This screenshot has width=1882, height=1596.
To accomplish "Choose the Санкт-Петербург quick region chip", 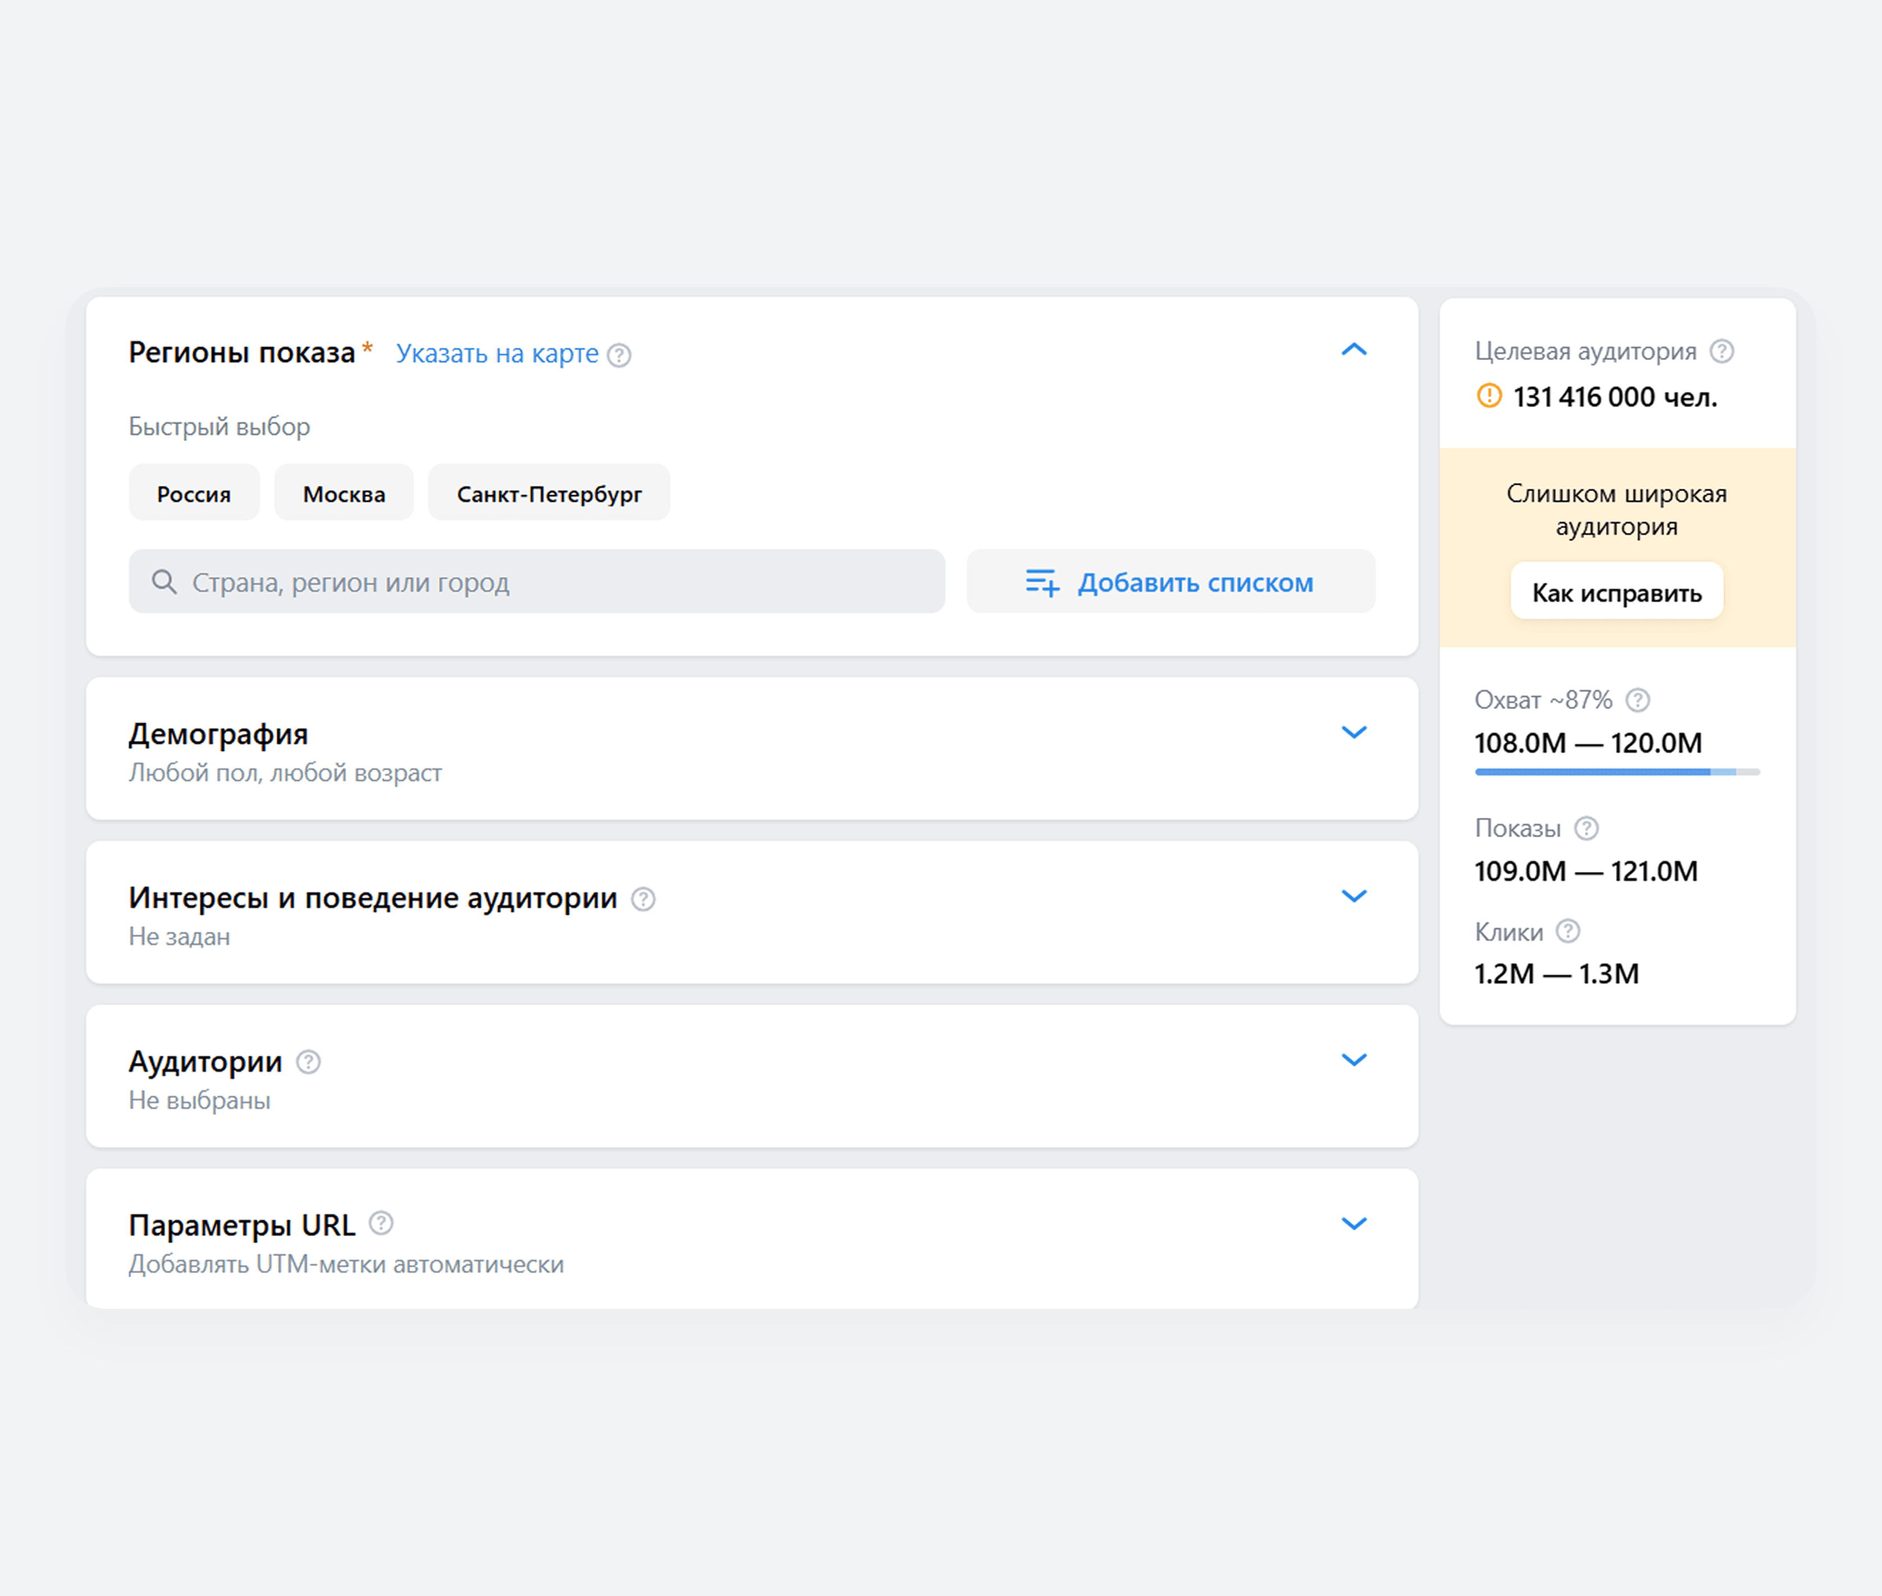I will (x=548, y=493).
